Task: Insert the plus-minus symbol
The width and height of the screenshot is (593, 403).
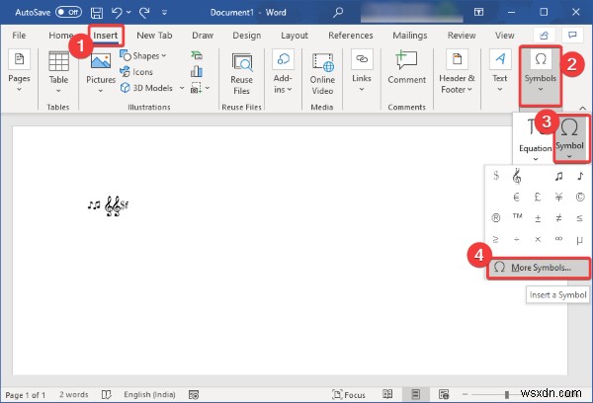Action: point(538,217)
